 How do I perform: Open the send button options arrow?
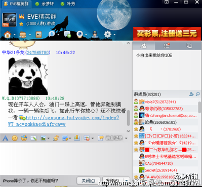point(127,181)
